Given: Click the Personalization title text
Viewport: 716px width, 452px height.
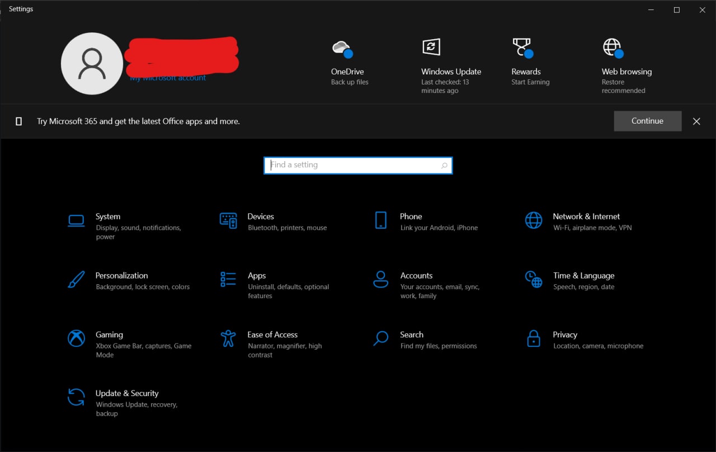Looking at the screenshot, I should [121, 276].
